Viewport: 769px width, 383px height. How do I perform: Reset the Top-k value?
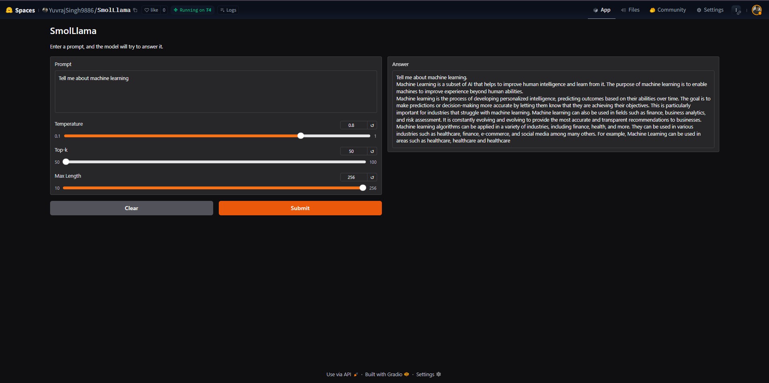(372, 151)
